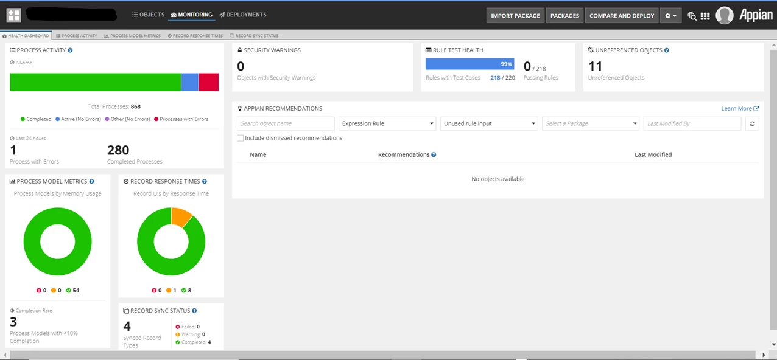Click the Security Warnings lock icon
Screen dimensions: 777x360
click(x=240, y=50)
